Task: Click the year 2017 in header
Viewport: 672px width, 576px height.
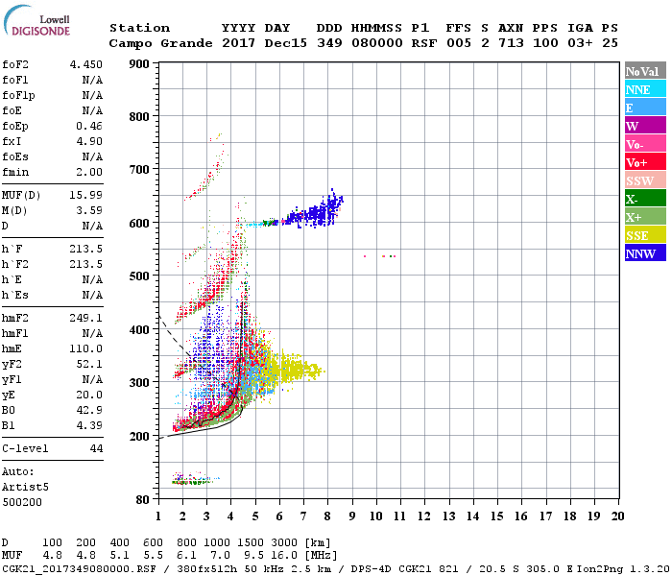Action: click(x=239, y=43)
